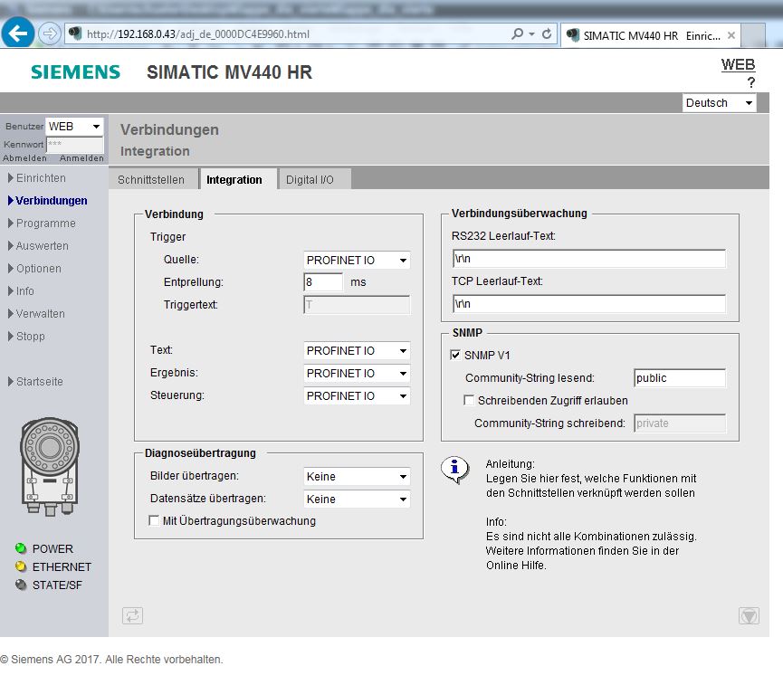The height and width of the screenshot is (685, 783).
Task: Open the Deutsch language dropdown
Action: pos(720,103)
